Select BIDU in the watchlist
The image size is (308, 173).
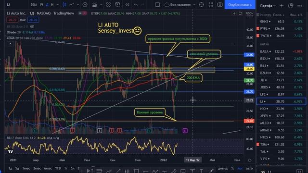(281, 59)
